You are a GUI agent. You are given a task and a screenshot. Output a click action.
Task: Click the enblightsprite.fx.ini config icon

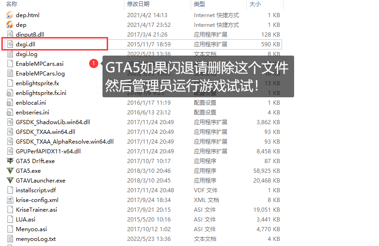(10, 93)
